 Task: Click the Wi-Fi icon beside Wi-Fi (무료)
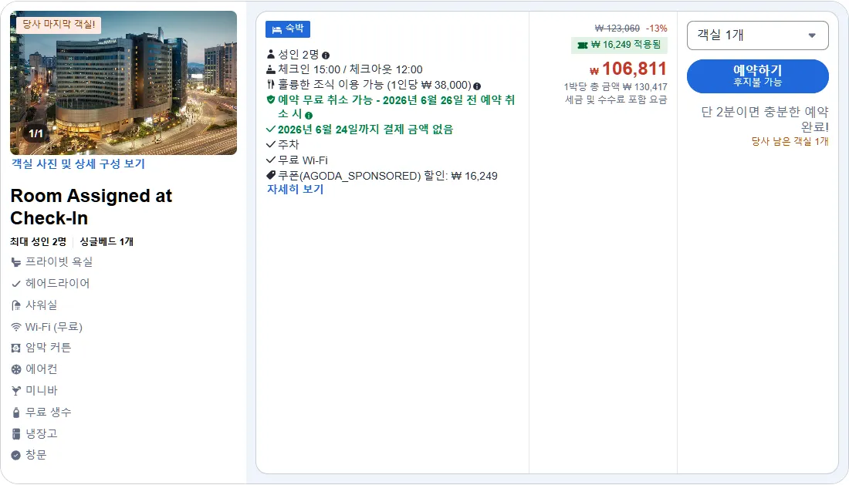pyautogui.click(x=16, y=327)
